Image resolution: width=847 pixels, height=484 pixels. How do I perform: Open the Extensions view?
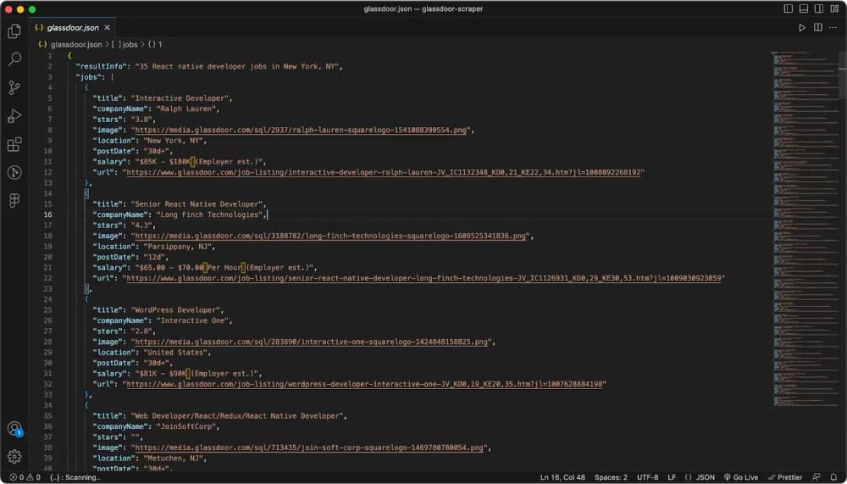pos(14,144)
